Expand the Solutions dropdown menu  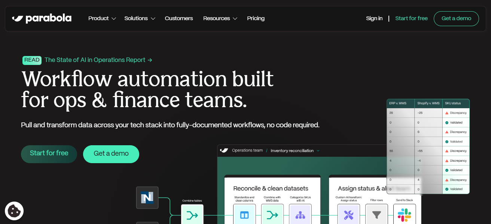tap(140, 18)
